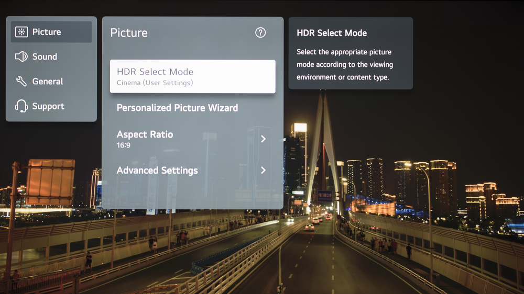Click the tooltip description about viewing environment
524x294 pixels.
344,64
